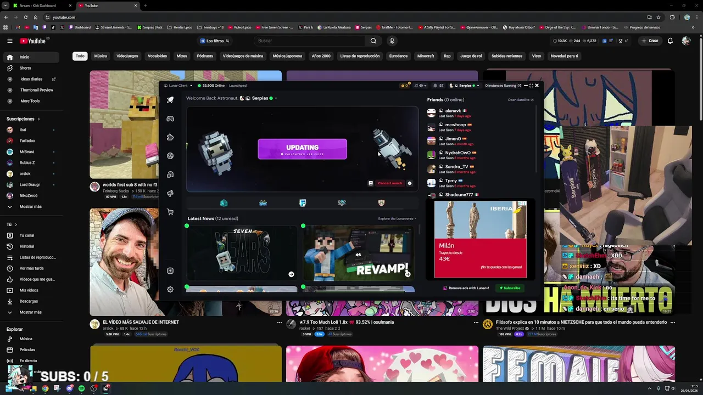Click Spotify icon in Windows taskbar
The height and width of the screenshot is (395, 703).
tap(82, 388)
